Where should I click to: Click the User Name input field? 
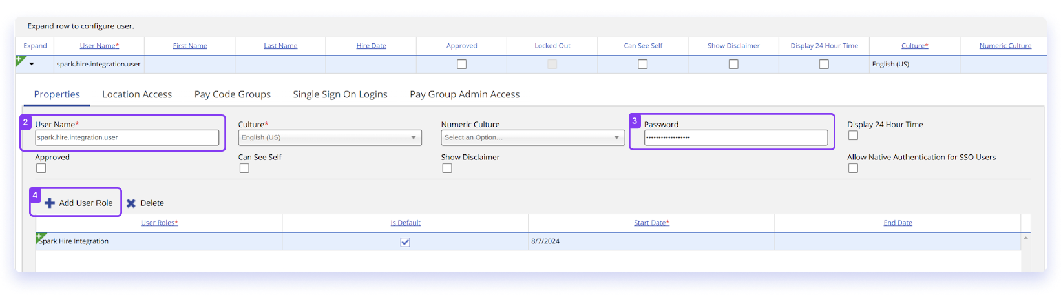127,137
